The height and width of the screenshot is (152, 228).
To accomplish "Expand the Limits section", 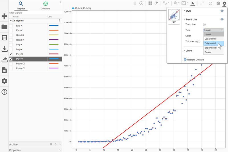I will tap(184, 50).
